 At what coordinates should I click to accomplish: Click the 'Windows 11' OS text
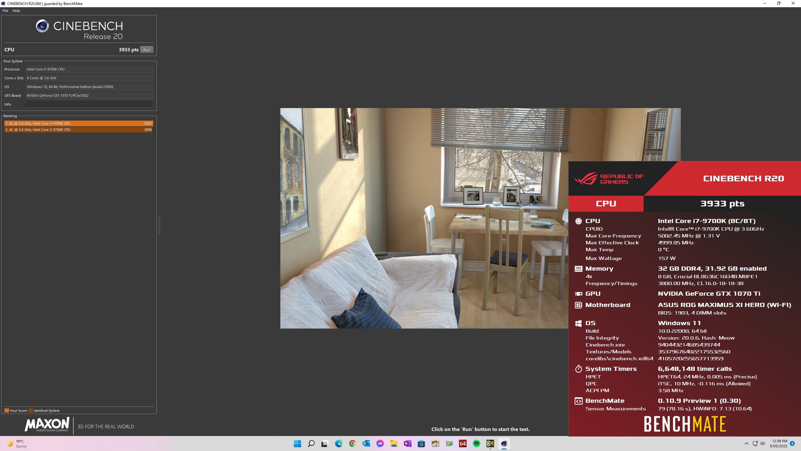click(679, 323)
